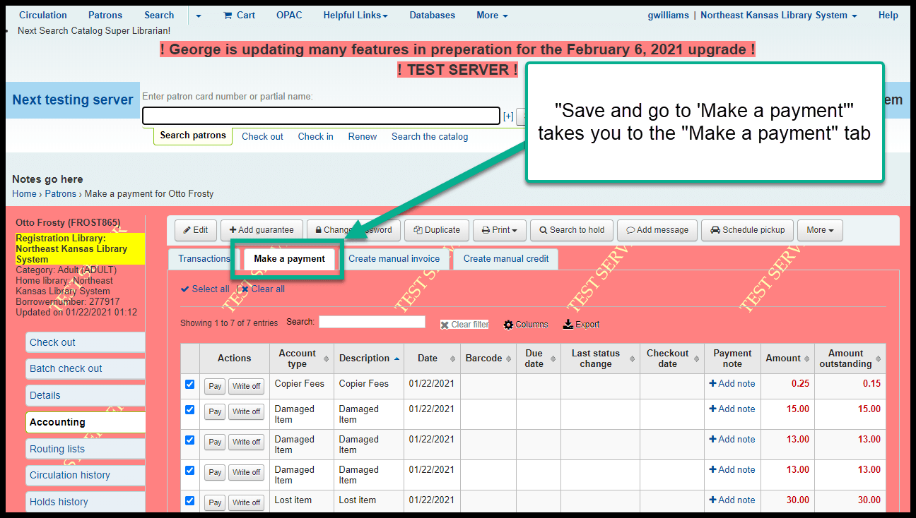
Task: Click the Edit patron button
Action: (x=195, y=230)
